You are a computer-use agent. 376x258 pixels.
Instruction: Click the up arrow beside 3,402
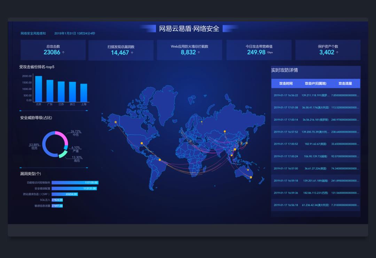(337, 52)
